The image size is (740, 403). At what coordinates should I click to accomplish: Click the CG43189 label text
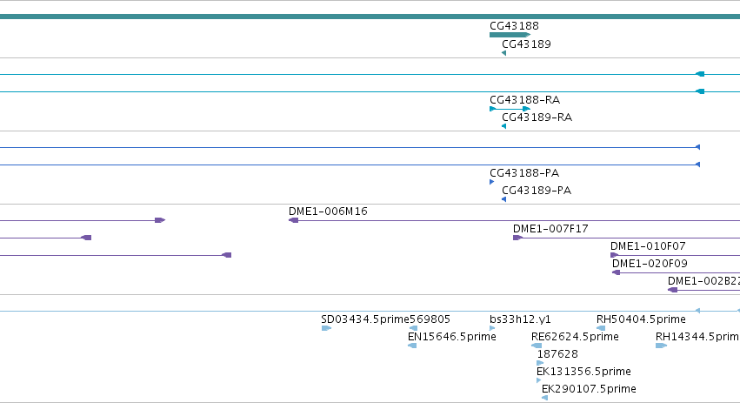(526, 44)
